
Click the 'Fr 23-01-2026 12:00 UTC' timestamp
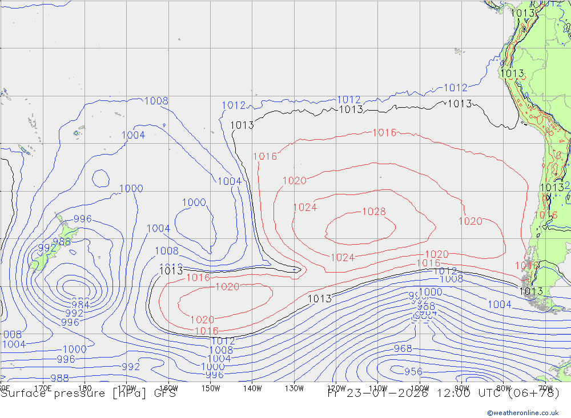[x=415, y=393]
